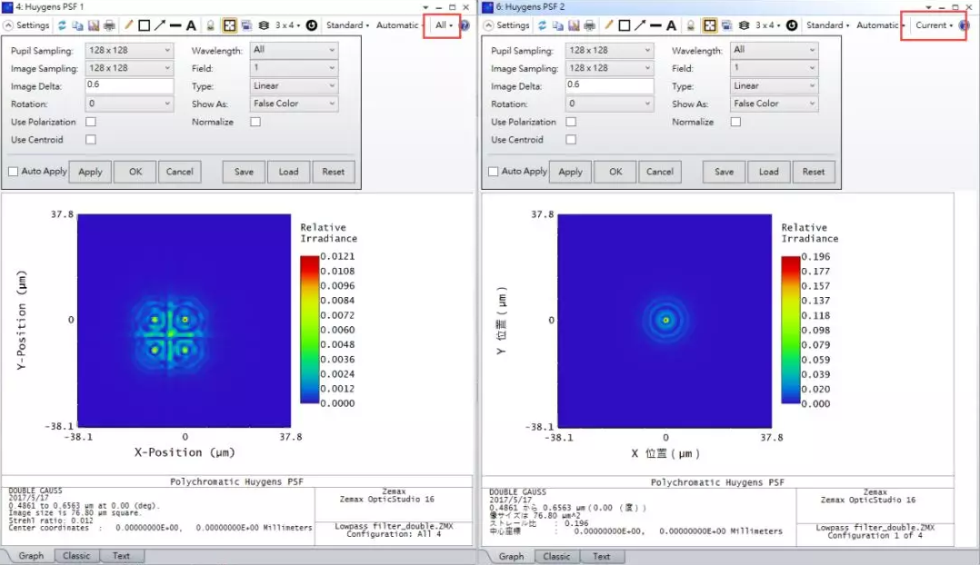
Task: Click lock window icon in PSF 2 toolbar
Action: [691, 25]
